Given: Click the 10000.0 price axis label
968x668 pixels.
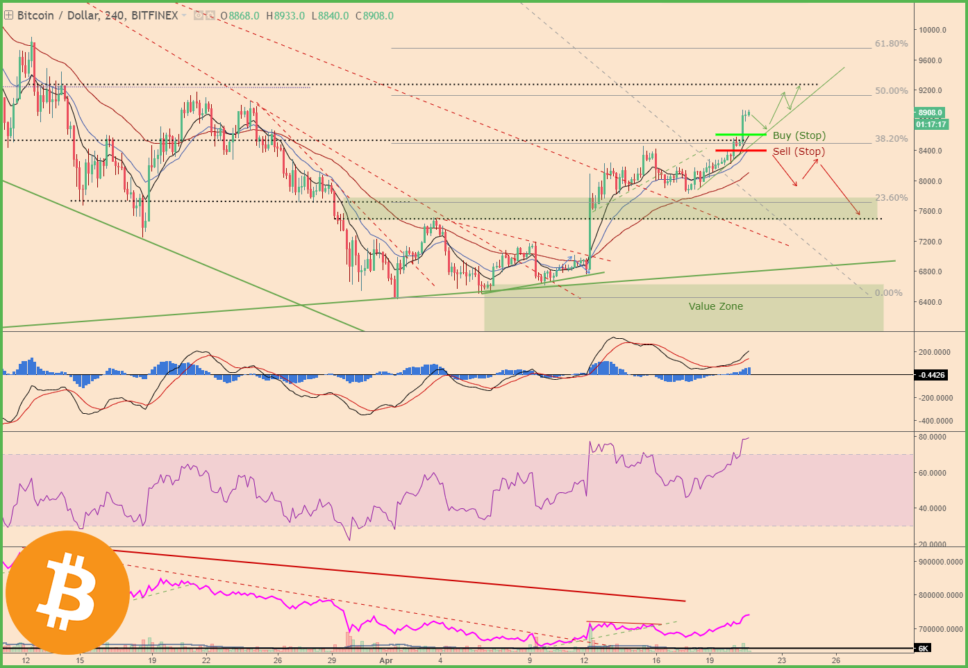Looking at the screenshot, I should click(933, 30).
